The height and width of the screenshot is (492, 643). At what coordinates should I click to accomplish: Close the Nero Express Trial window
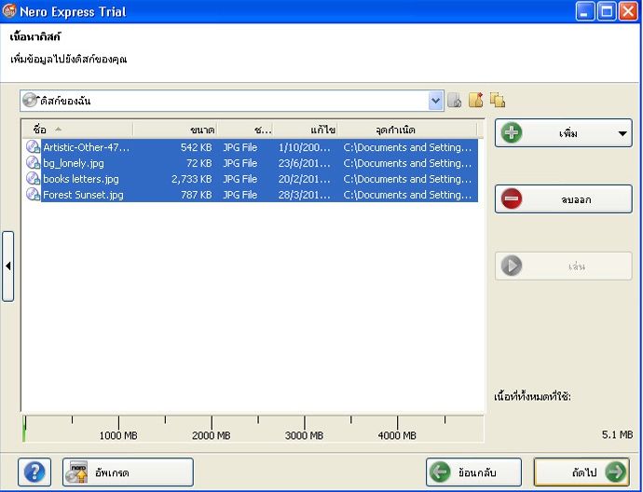pos(628,11)
